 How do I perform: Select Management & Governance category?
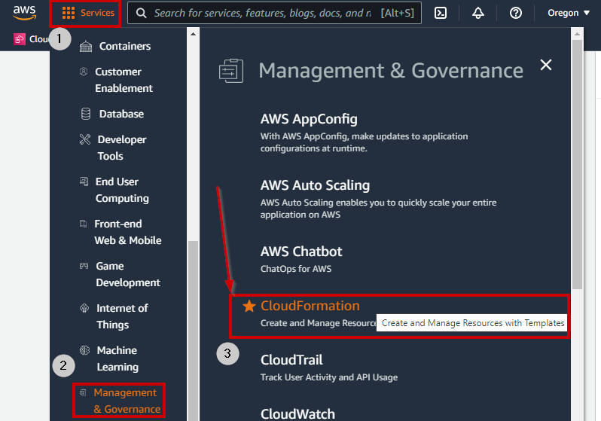pyautogui.click(x=127, y=401)
